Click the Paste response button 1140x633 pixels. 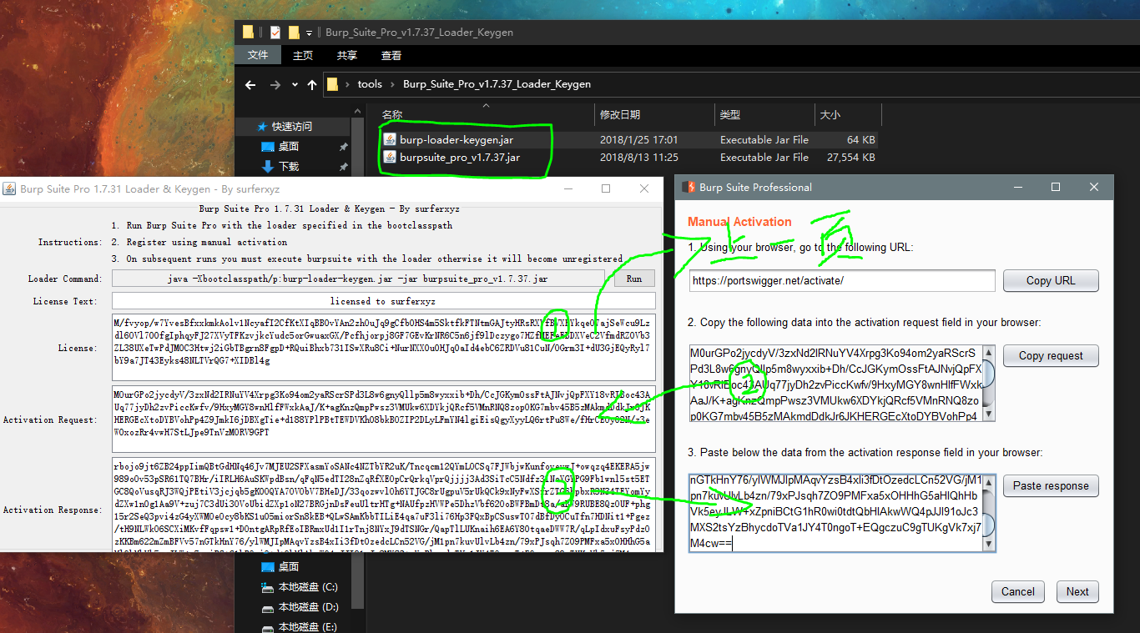[1051, 485]
